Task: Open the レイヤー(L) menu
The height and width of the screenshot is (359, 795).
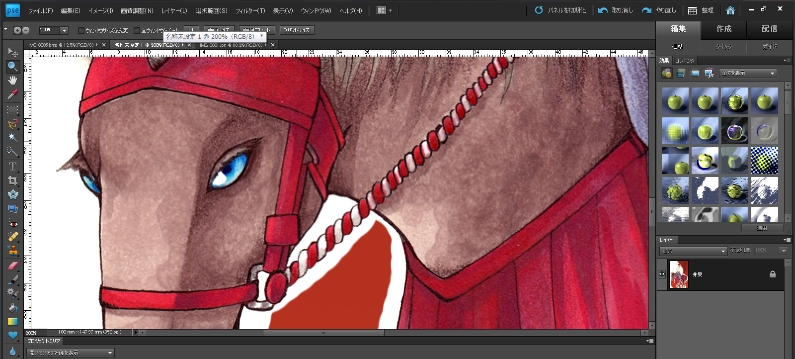Action: (174, 10)
